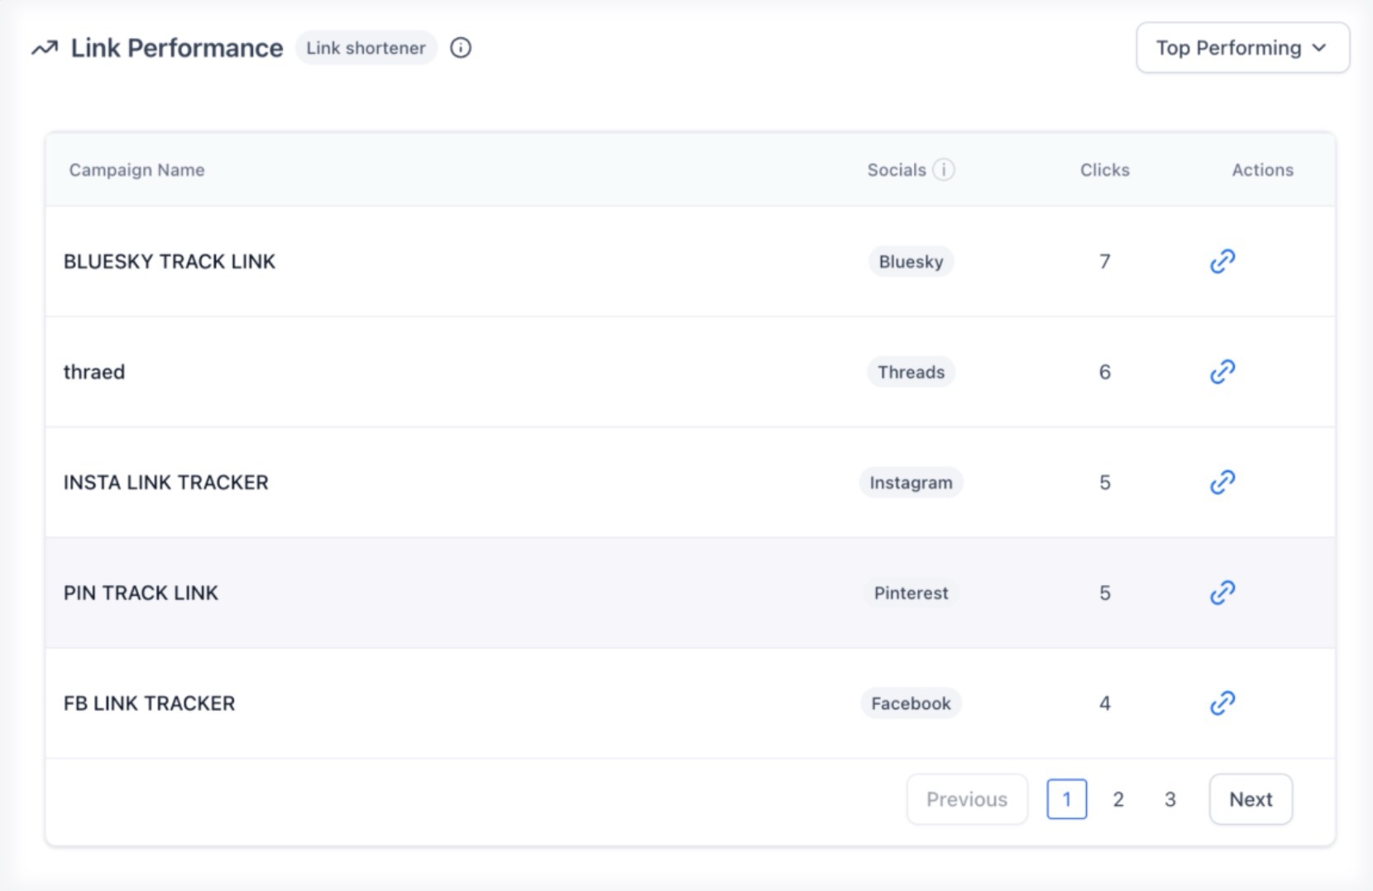1373x891 pixels.
Task: Click link icon for INSTA LINK TRACKER
Action: (x=1222, y=482)
